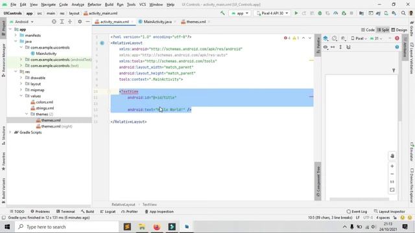
Task: Open AVD Manager device icon in toolbar
Action: pos(386,13)
